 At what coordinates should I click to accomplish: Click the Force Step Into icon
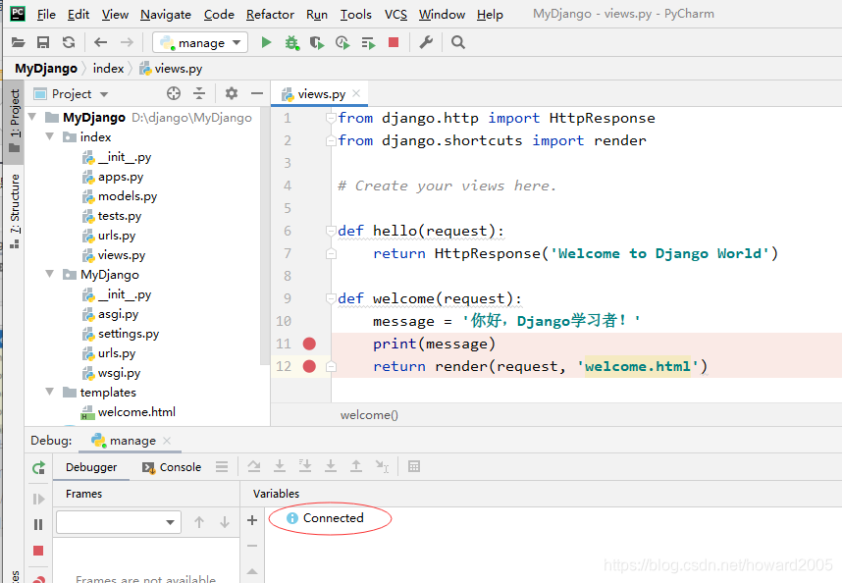click(x=331, y=466)
